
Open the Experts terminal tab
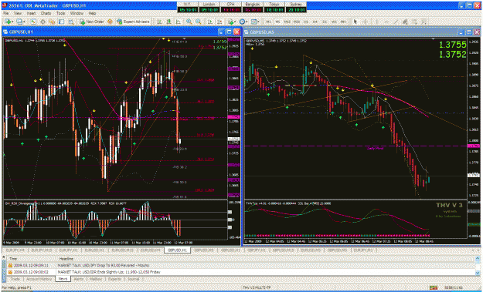[114, 279]
